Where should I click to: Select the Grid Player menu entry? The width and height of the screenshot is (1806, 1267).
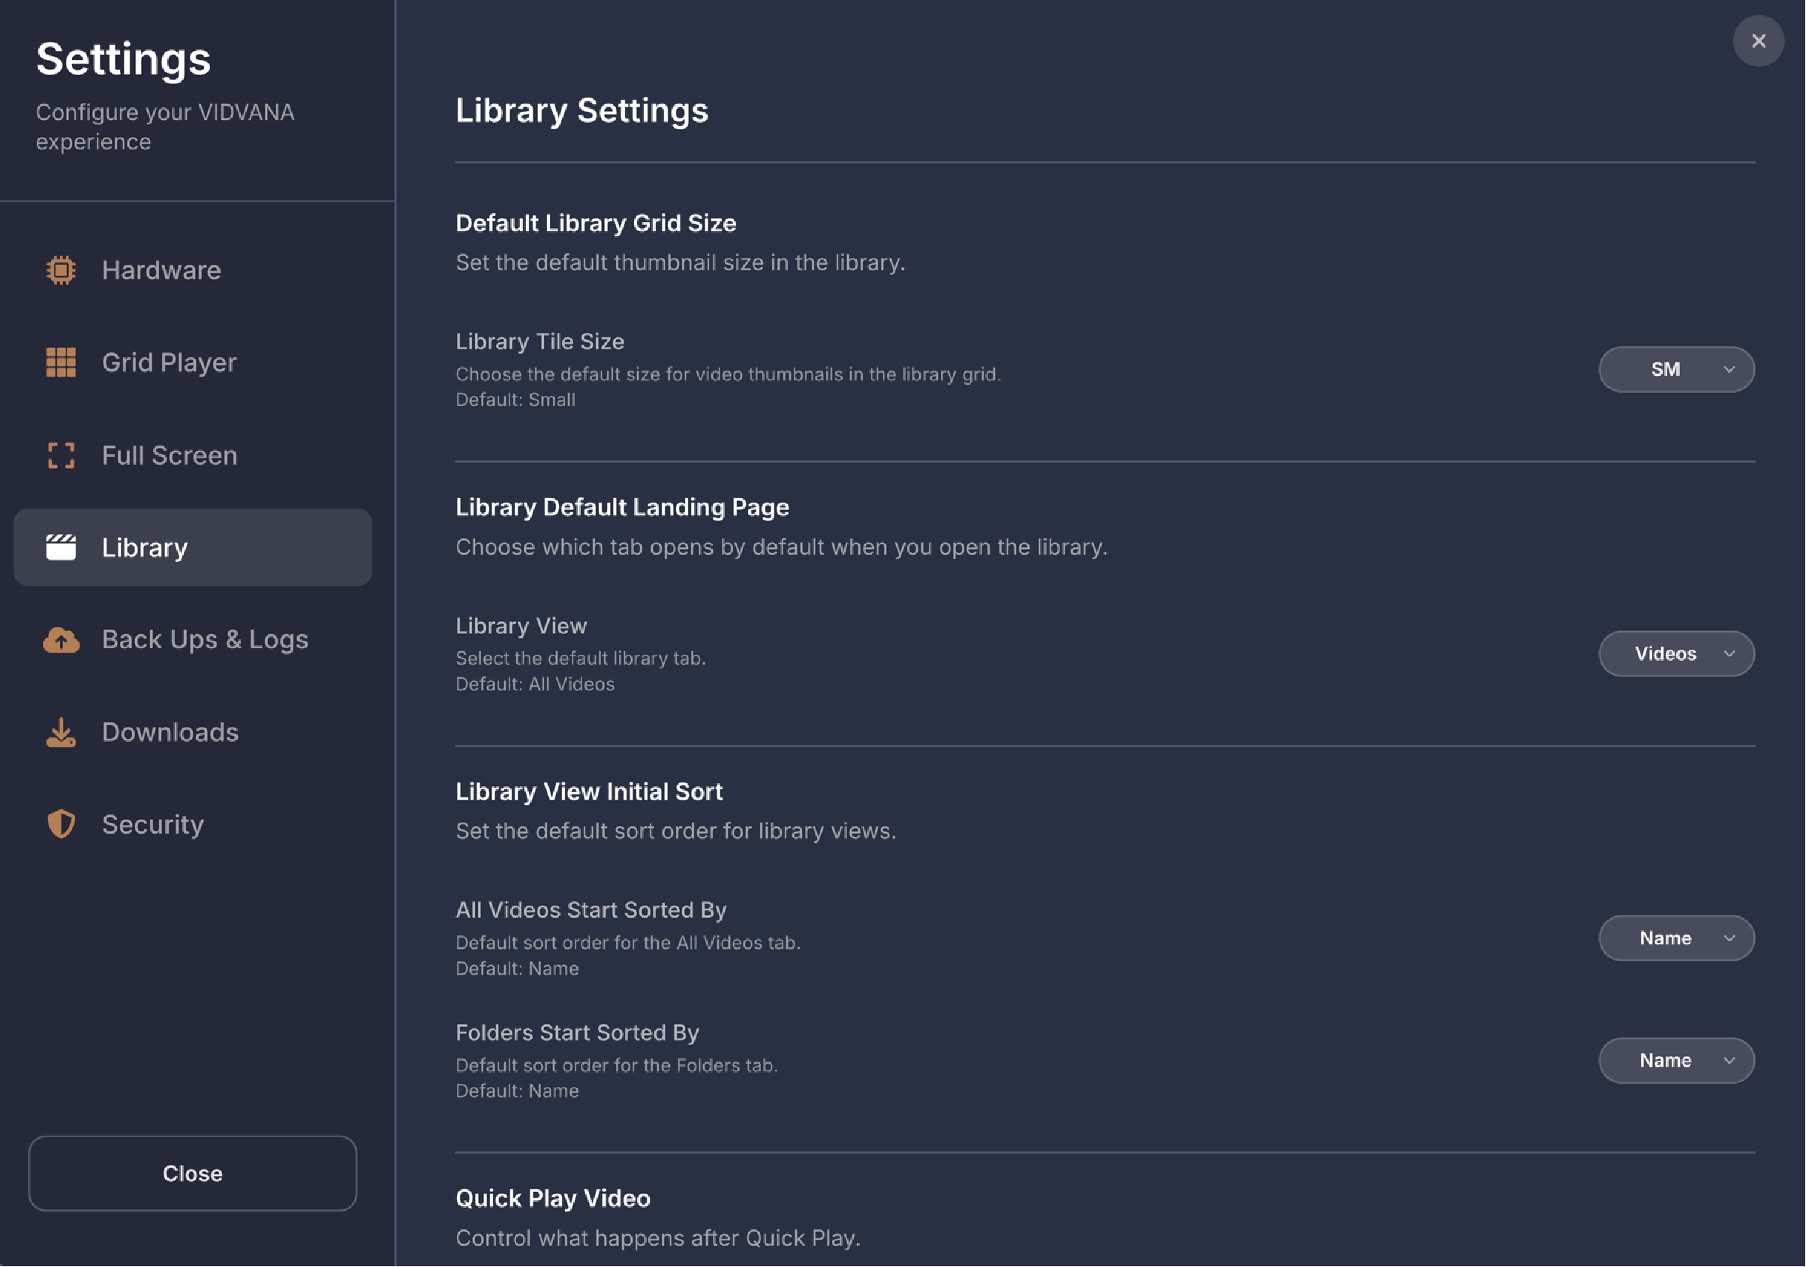point(168,362)
